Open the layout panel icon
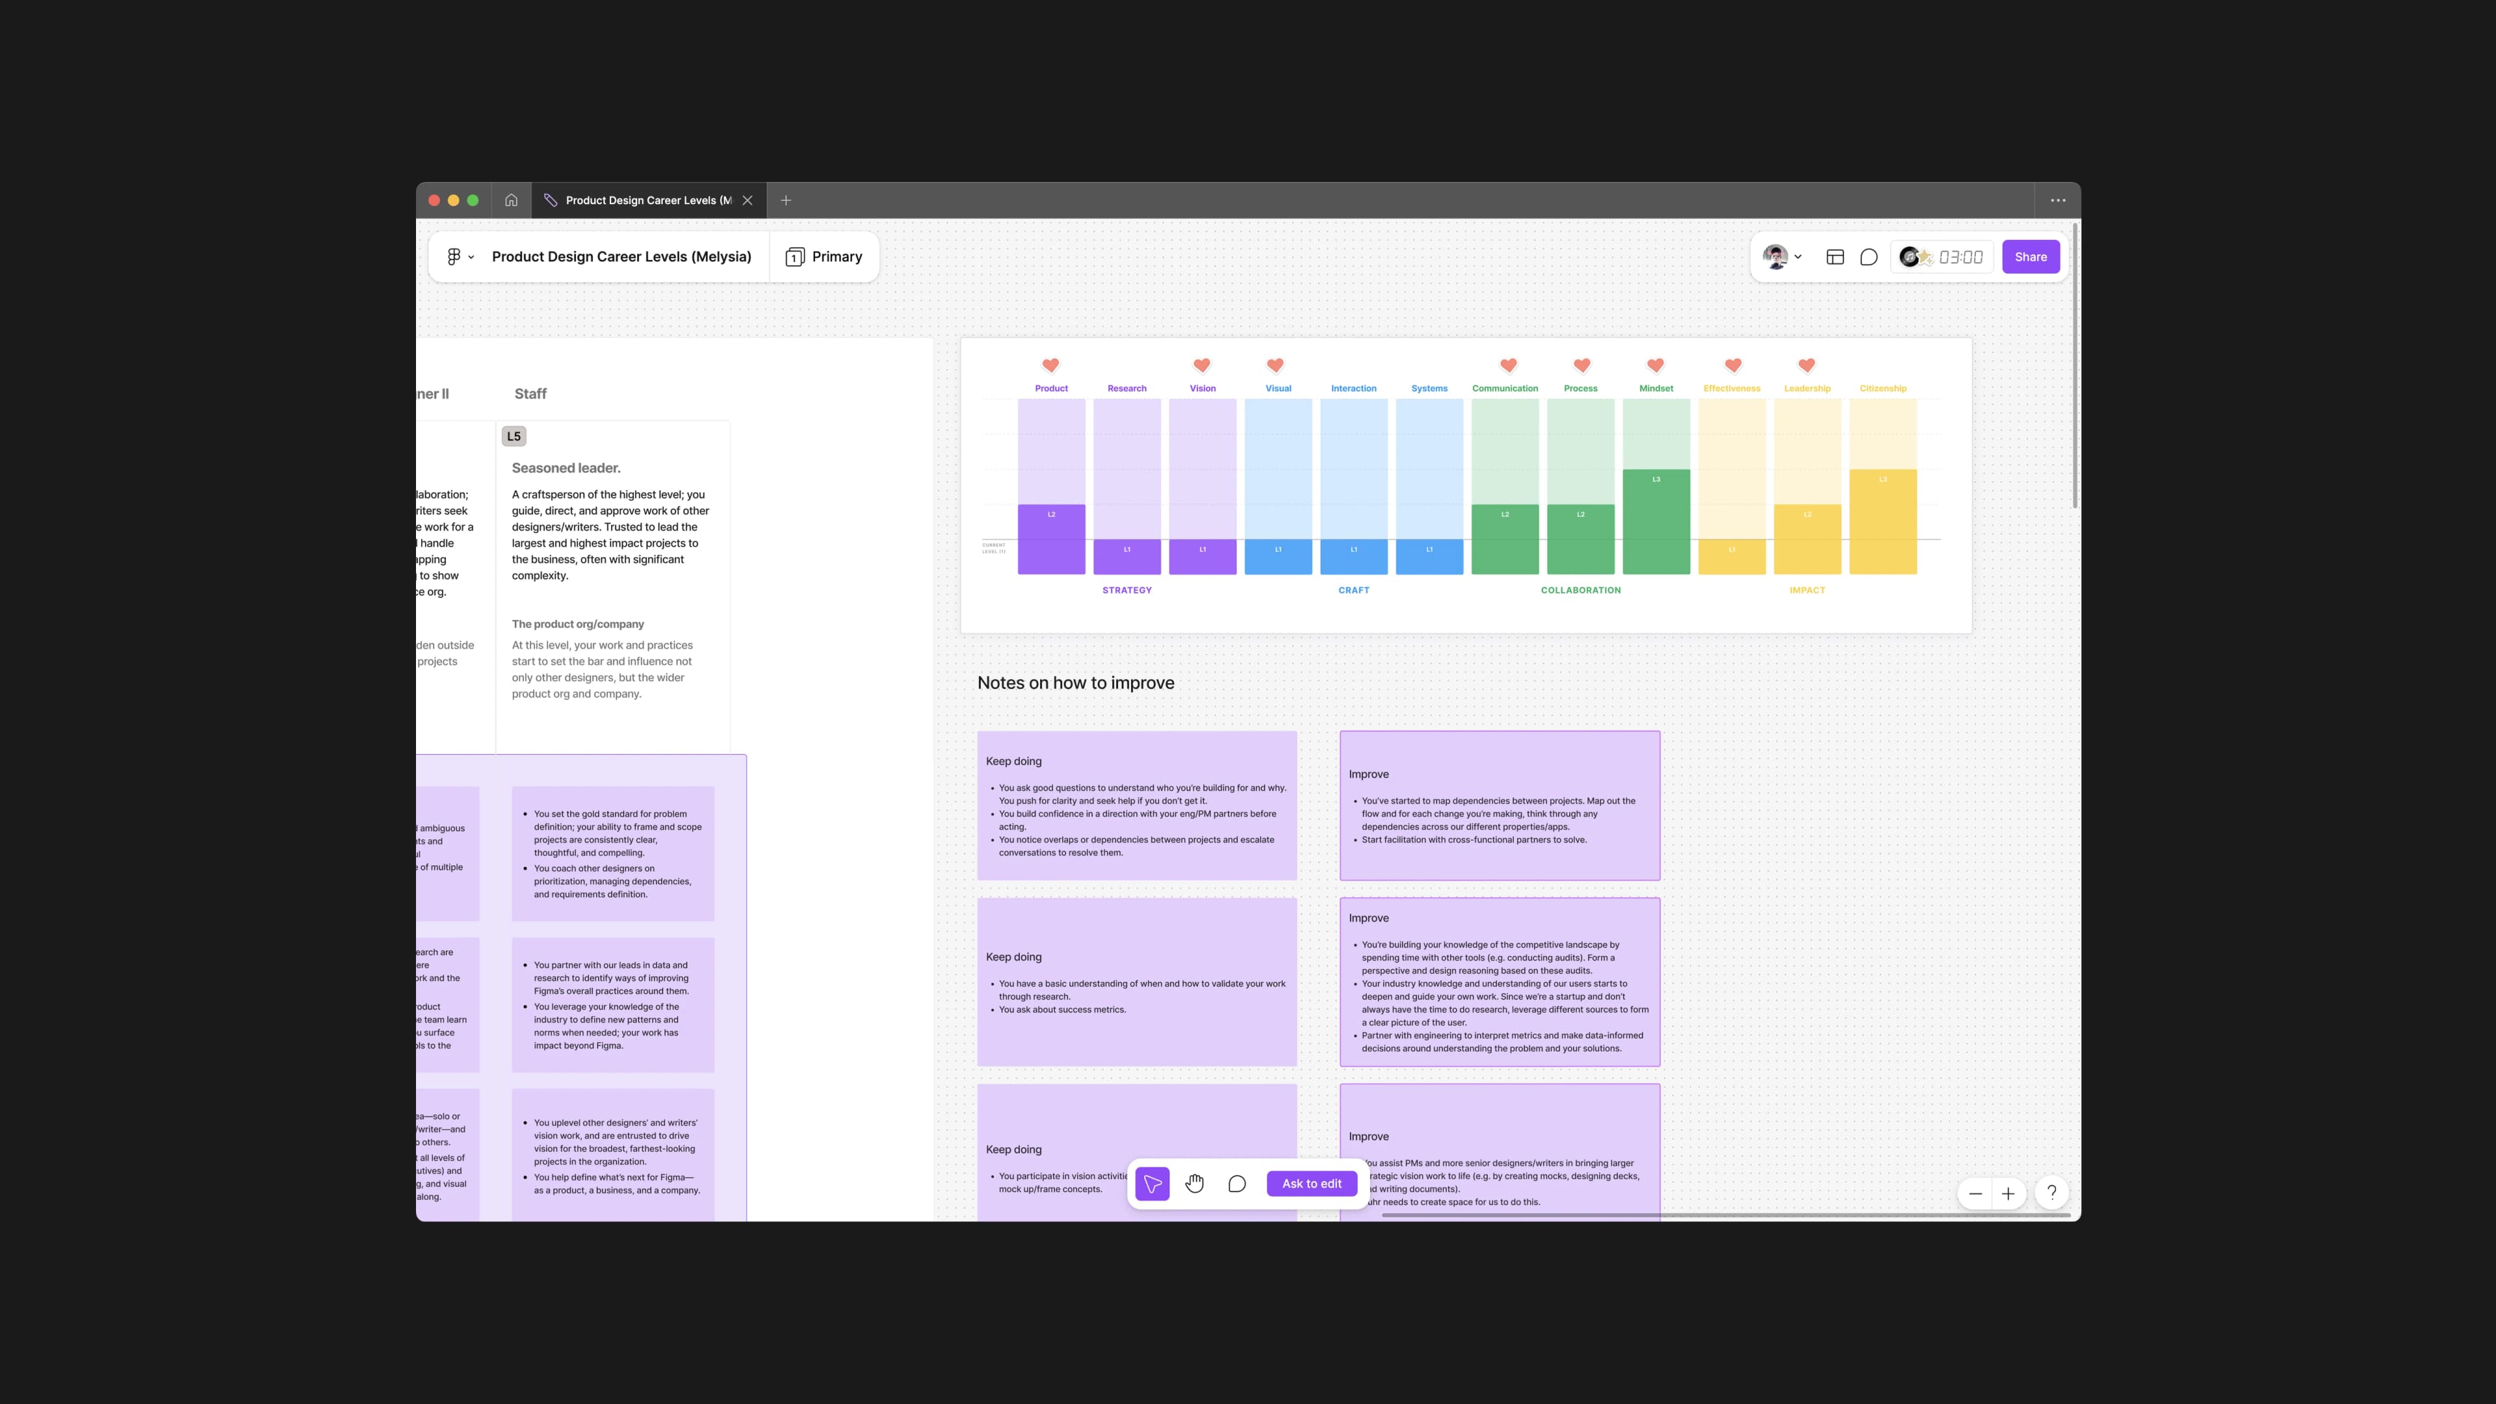 pos(1835,257)
